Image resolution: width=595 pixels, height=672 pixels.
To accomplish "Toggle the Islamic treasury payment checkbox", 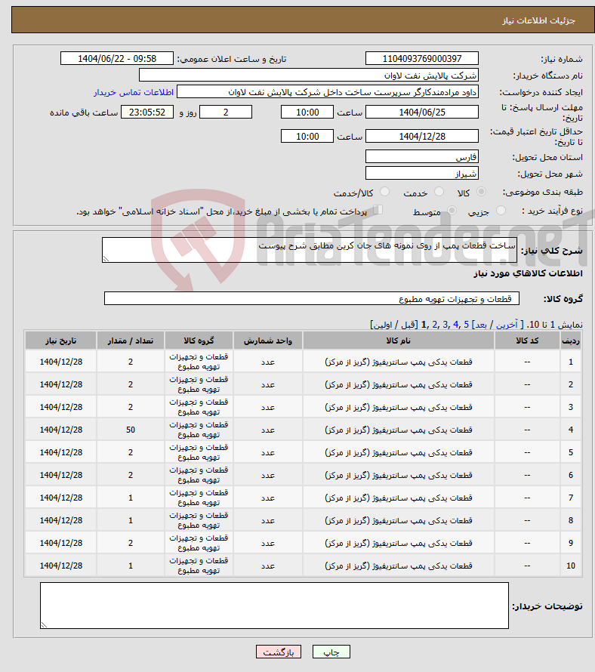I will coord(378,210).
